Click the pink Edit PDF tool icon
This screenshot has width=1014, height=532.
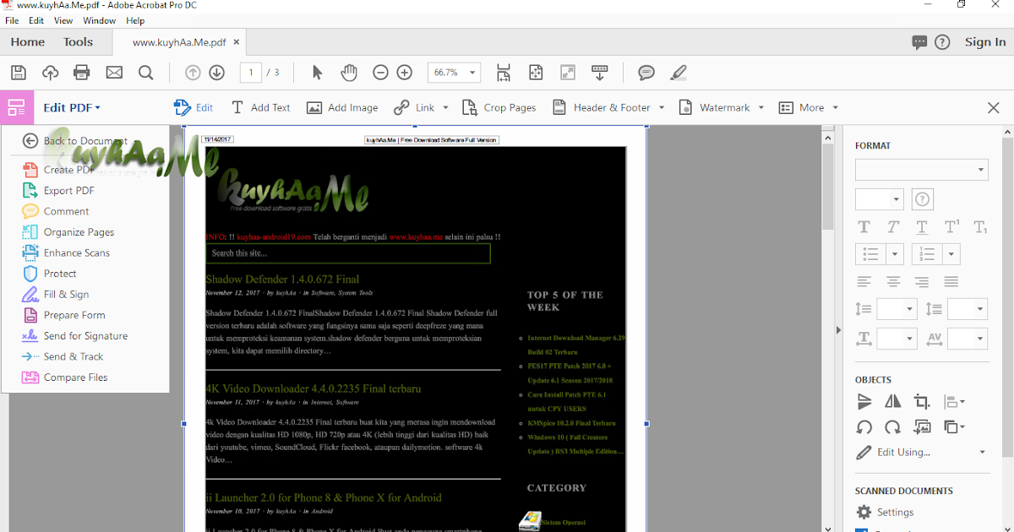click(x=16, y=107)
